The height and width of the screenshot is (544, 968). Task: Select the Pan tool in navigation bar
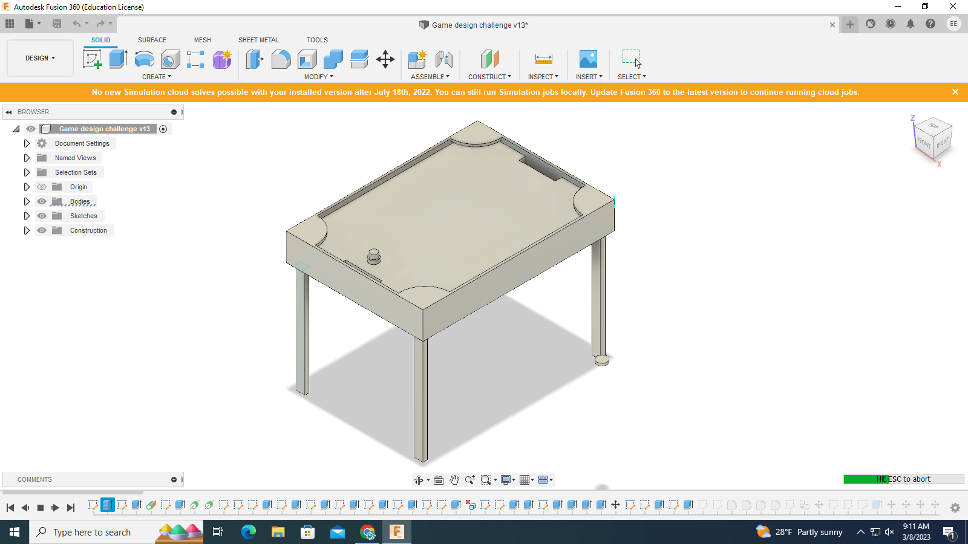tap(454, 479)
